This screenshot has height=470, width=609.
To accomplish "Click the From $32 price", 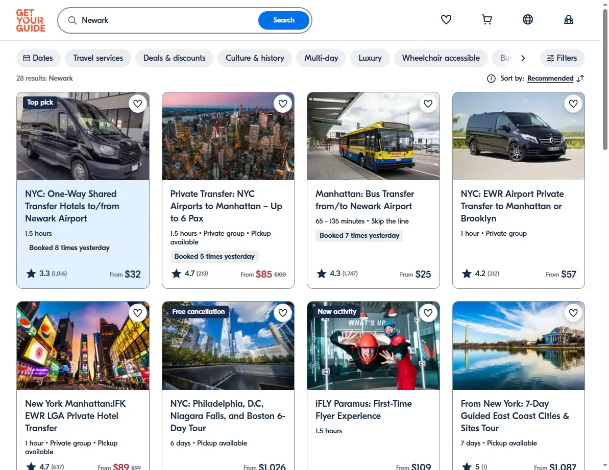I will click(x=125, y=274).
